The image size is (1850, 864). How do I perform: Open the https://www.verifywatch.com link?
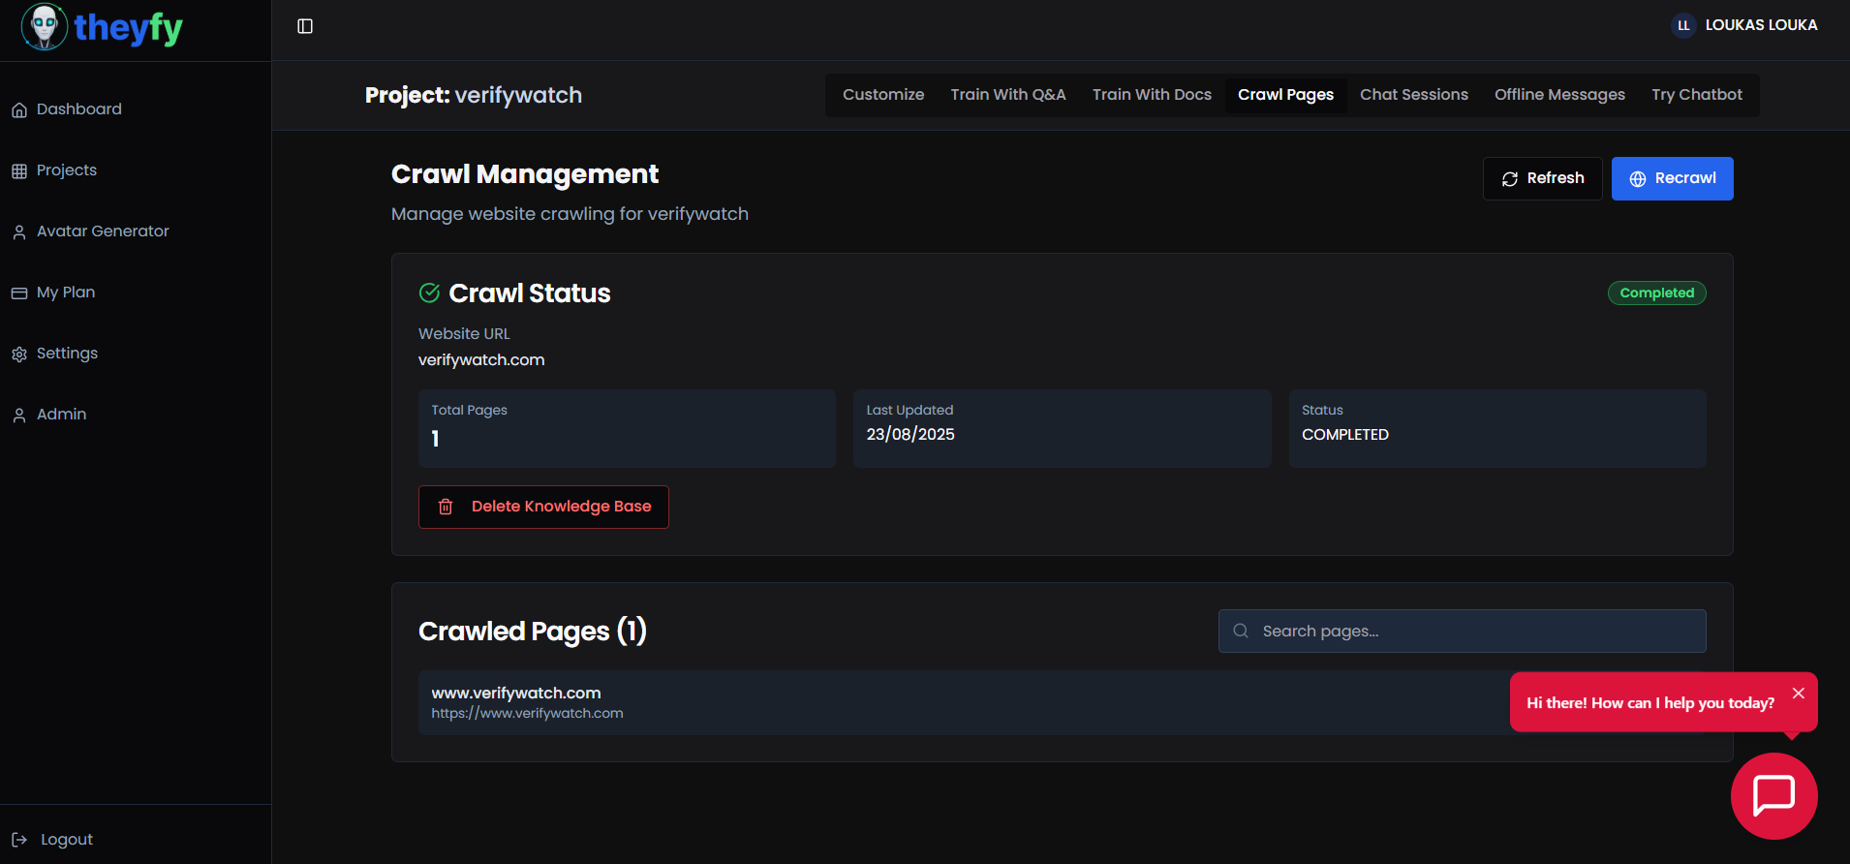[527, 714]
